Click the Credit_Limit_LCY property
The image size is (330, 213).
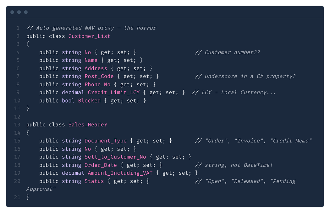coord(114,93)
